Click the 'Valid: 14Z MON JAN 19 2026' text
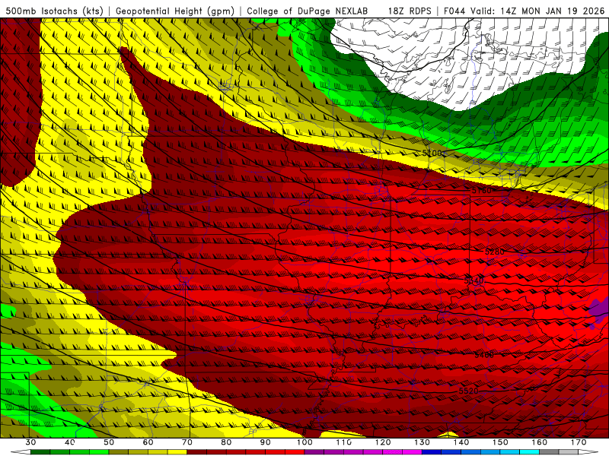 [x=537, y=11]
